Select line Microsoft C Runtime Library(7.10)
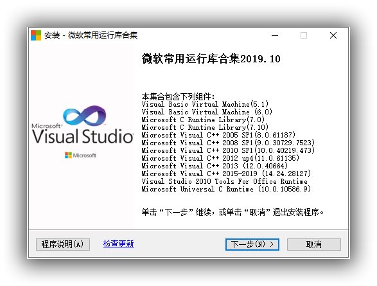The width and height of the screenshot is (377, 286). (x=205, y=127)
